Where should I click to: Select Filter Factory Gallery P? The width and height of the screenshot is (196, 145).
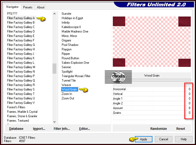[21, 76]
